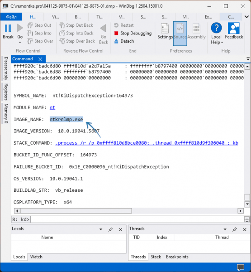
Task: Close the Threads panel
Action: click(x=245, y=230)
